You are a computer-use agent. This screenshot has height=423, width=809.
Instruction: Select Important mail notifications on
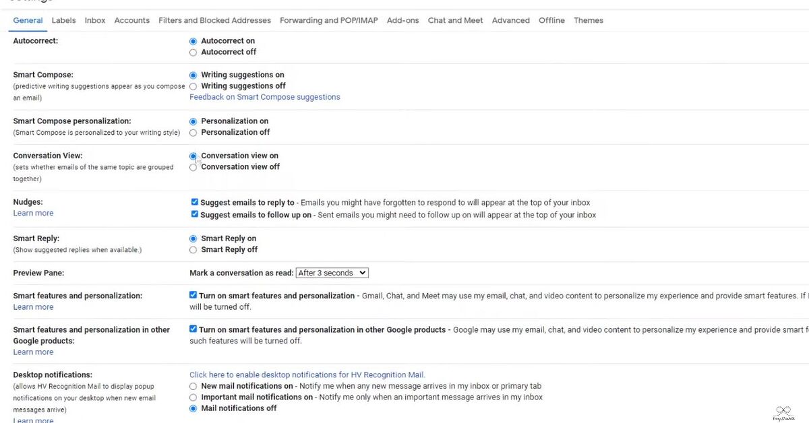193,397
